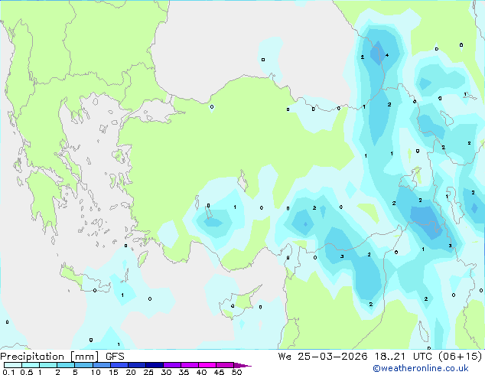Select the 35–40 mm legend swatch
The height and width of the screenshot is (375, 485).
(189, 365)
